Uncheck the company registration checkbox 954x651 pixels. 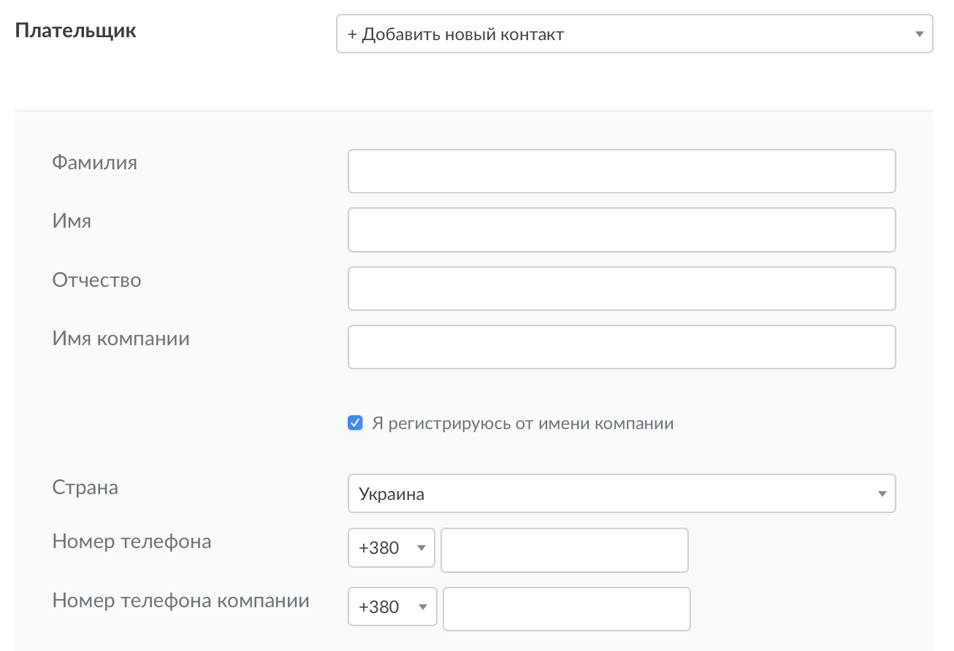click(355, 423)
